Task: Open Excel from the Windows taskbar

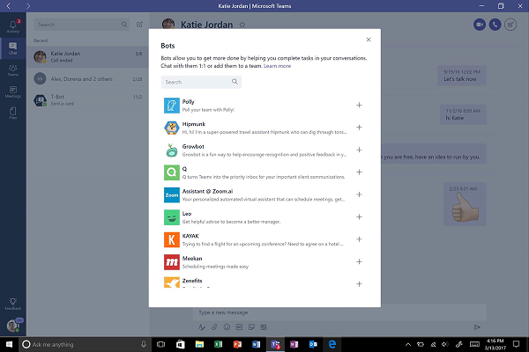Action: point(218,342)
